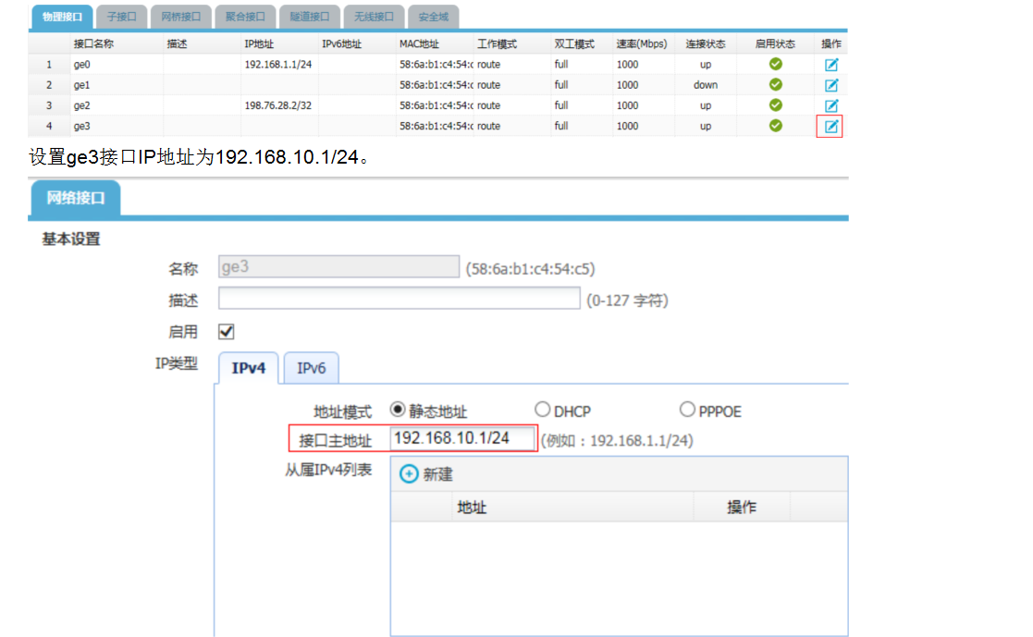Screen dimensions: 1033x637
Task: Click the 网络接口 panel header tab
Action: tap(76, 198)
